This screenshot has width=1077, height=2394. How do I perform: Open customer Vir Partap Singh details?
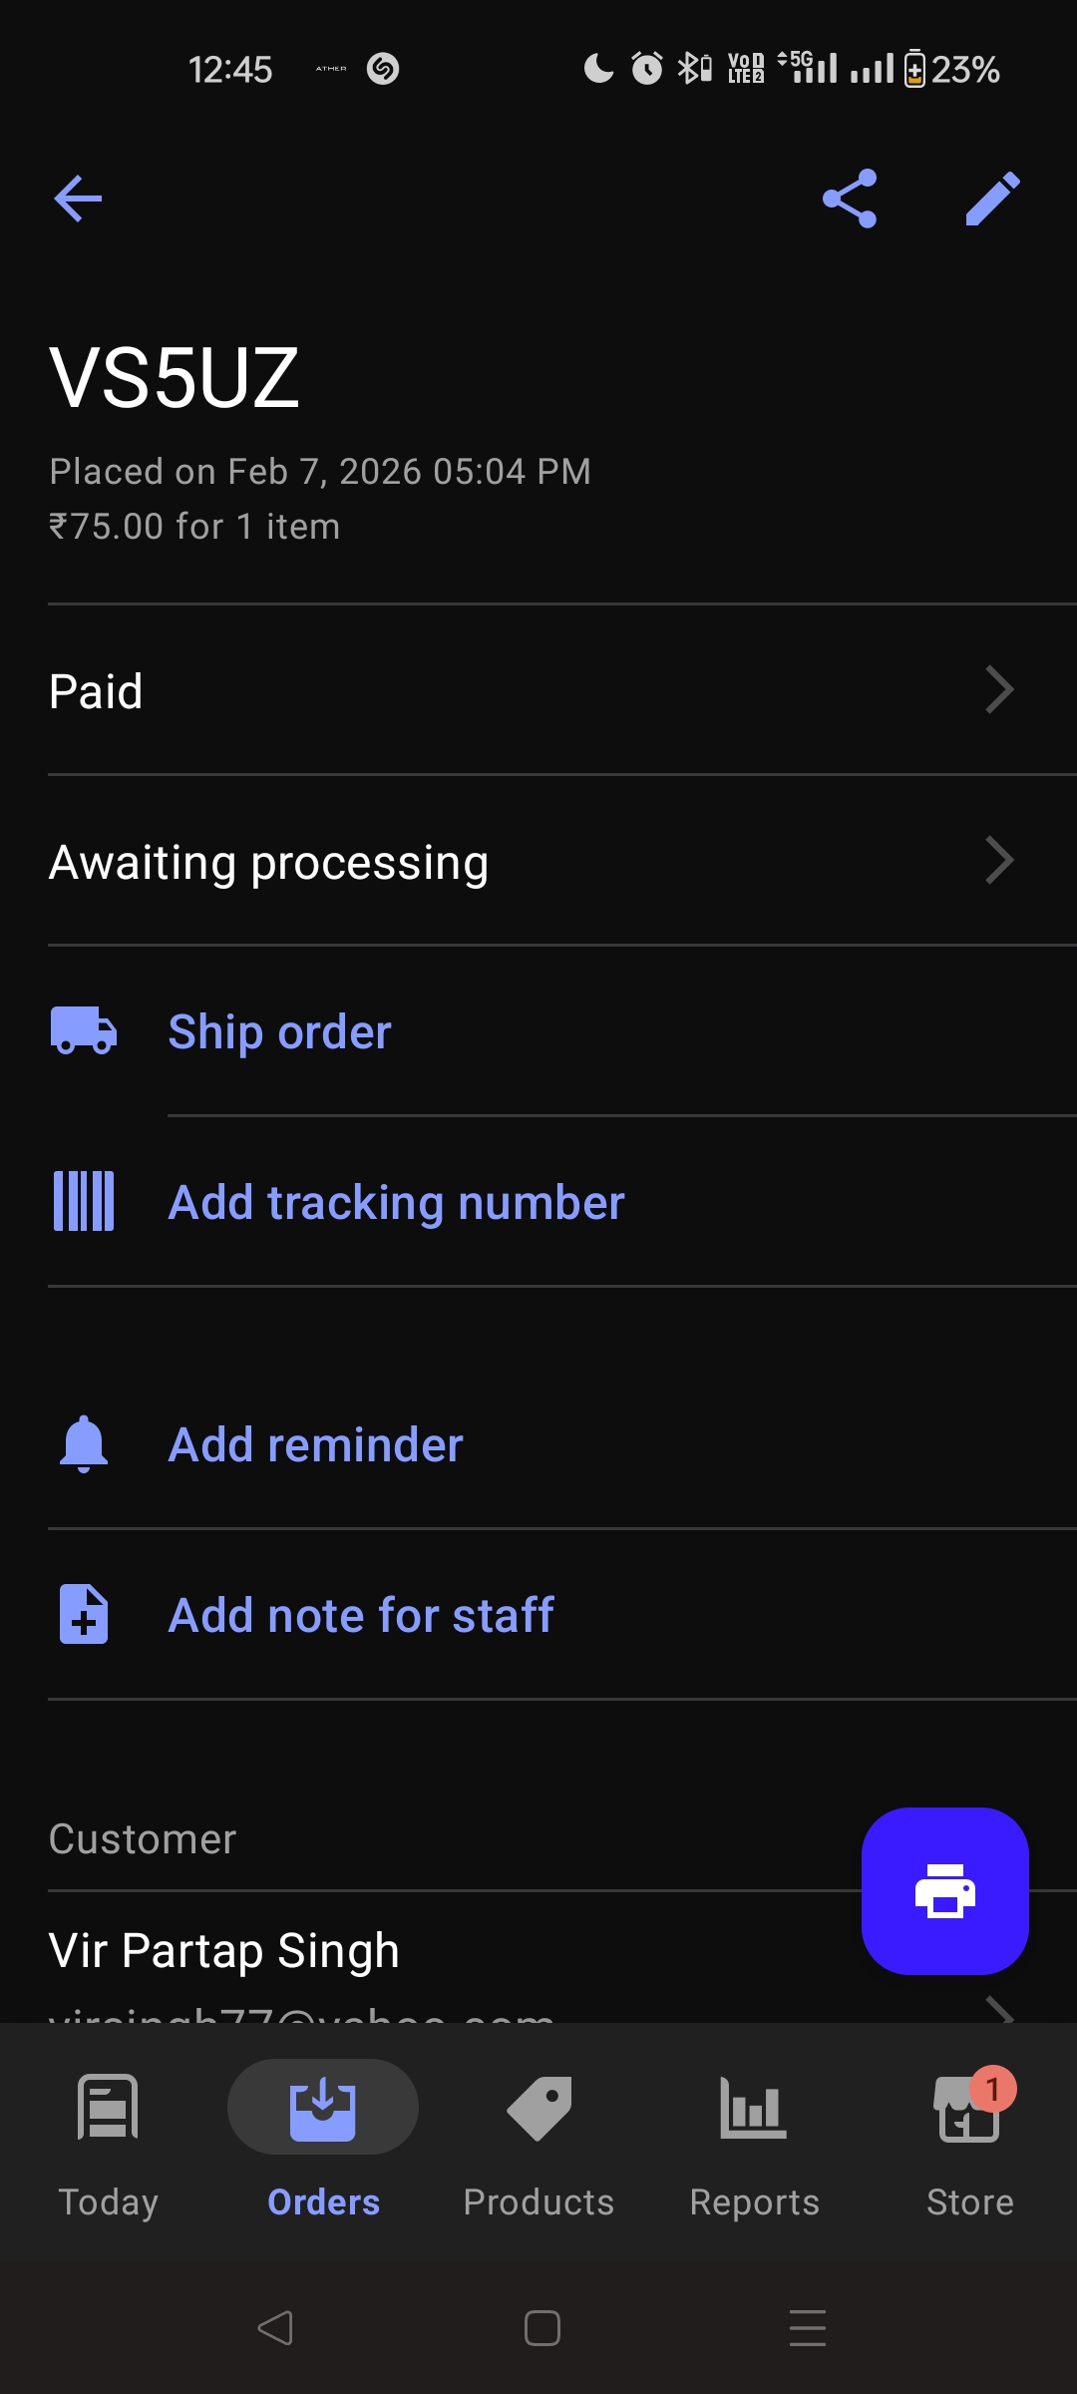(224, 1950)
